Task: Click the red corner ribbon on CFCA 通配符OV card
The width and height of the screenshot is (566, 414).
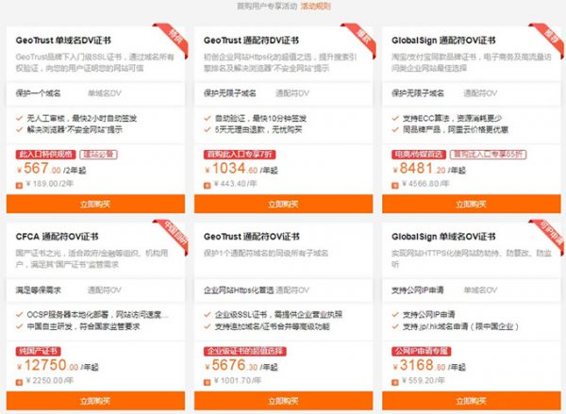Action: pos(174,235)
